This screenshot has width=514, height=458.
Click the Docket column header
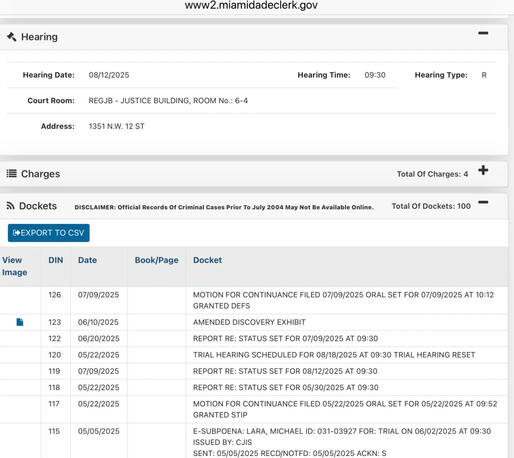pos(207,260)
